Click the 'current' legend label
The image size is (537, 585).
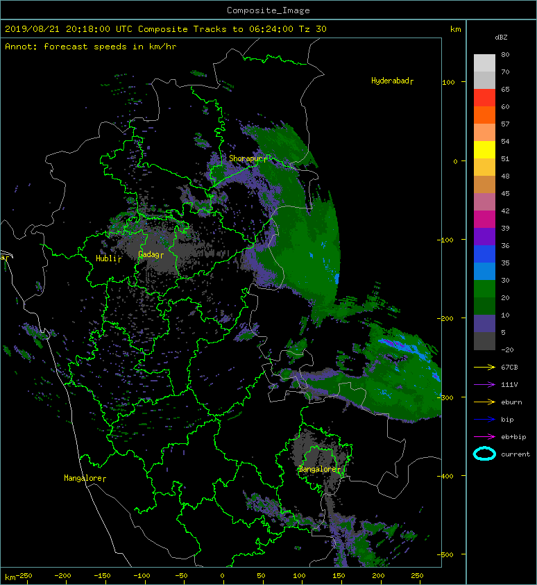pos(515,454)
